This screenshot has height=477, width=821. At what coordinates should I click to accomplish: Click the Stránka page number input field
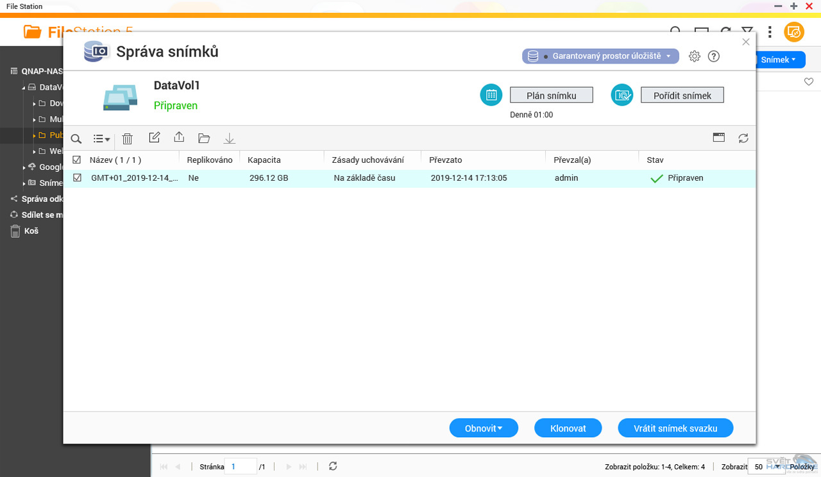[240, 467]
